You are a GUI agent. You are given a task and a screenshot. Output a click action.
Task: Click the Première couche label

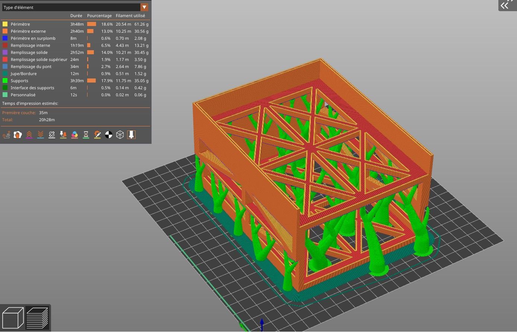[x=19, y=113]
